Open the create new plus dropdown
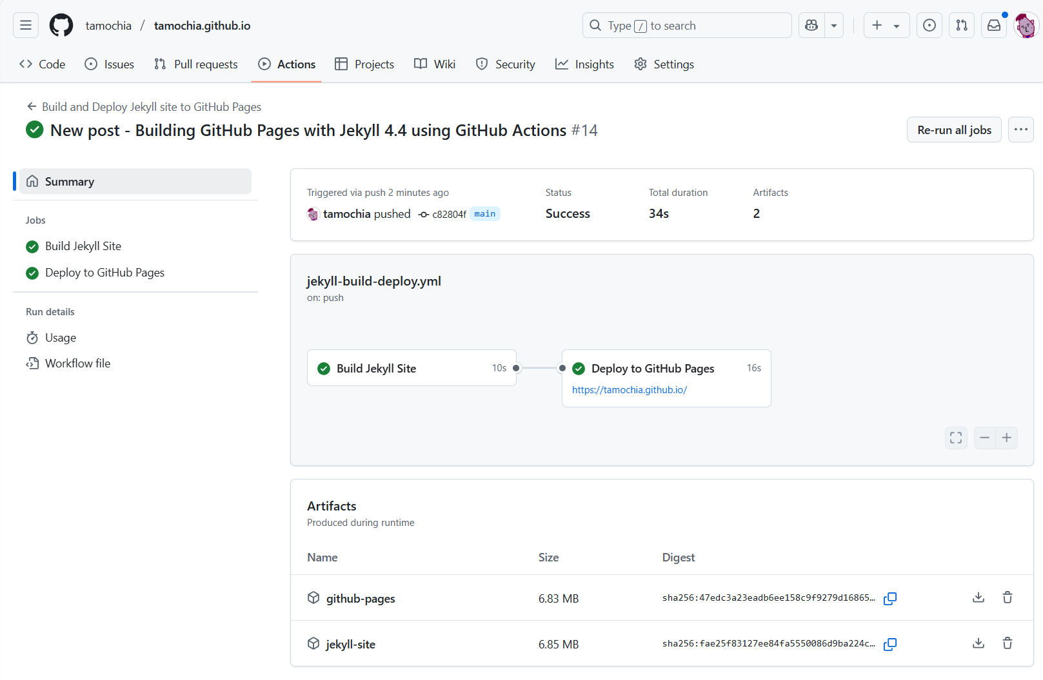1043x680 pixels. (886, 25)
